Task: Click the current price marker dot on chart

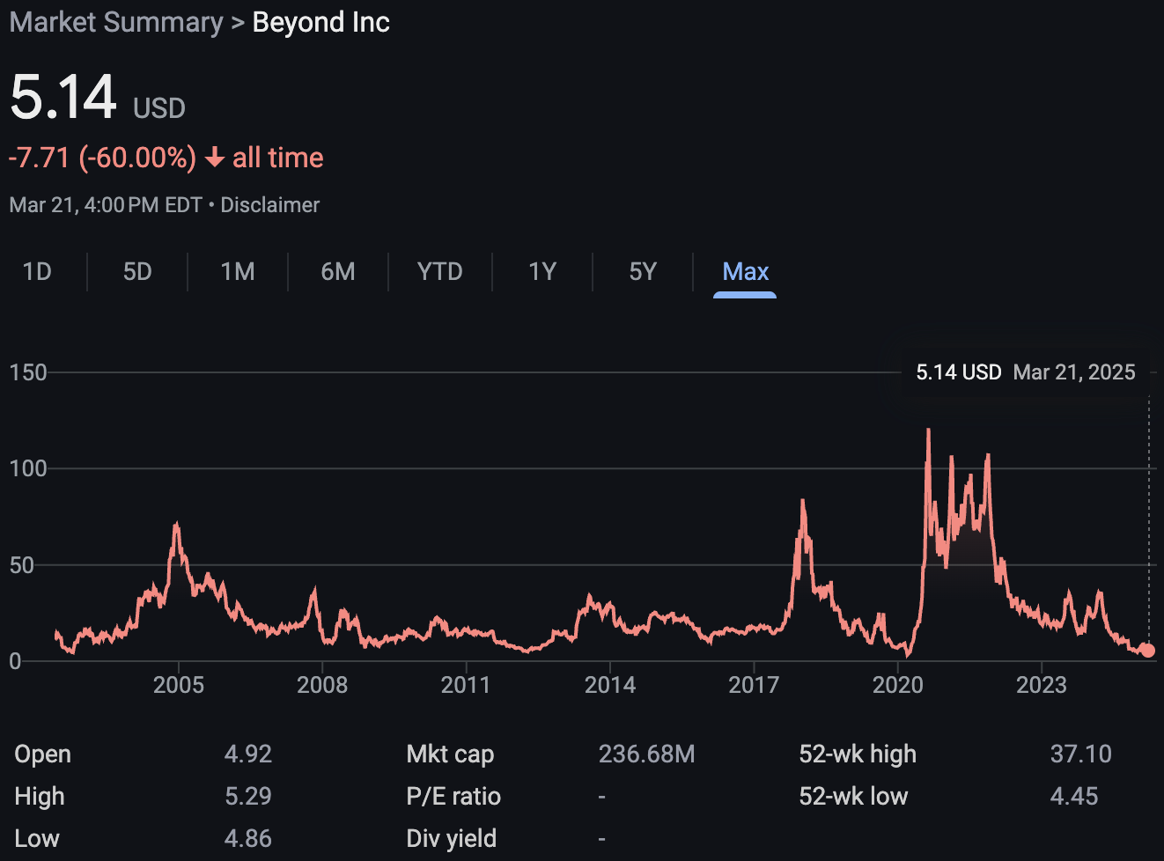Action: click(1147, 650)
